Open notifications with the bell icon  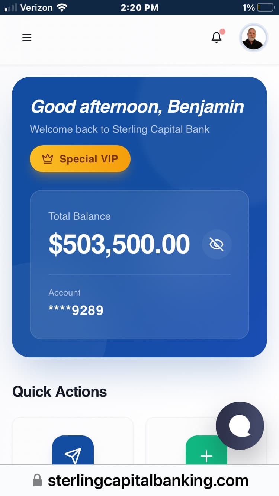[x=217, y=38]
